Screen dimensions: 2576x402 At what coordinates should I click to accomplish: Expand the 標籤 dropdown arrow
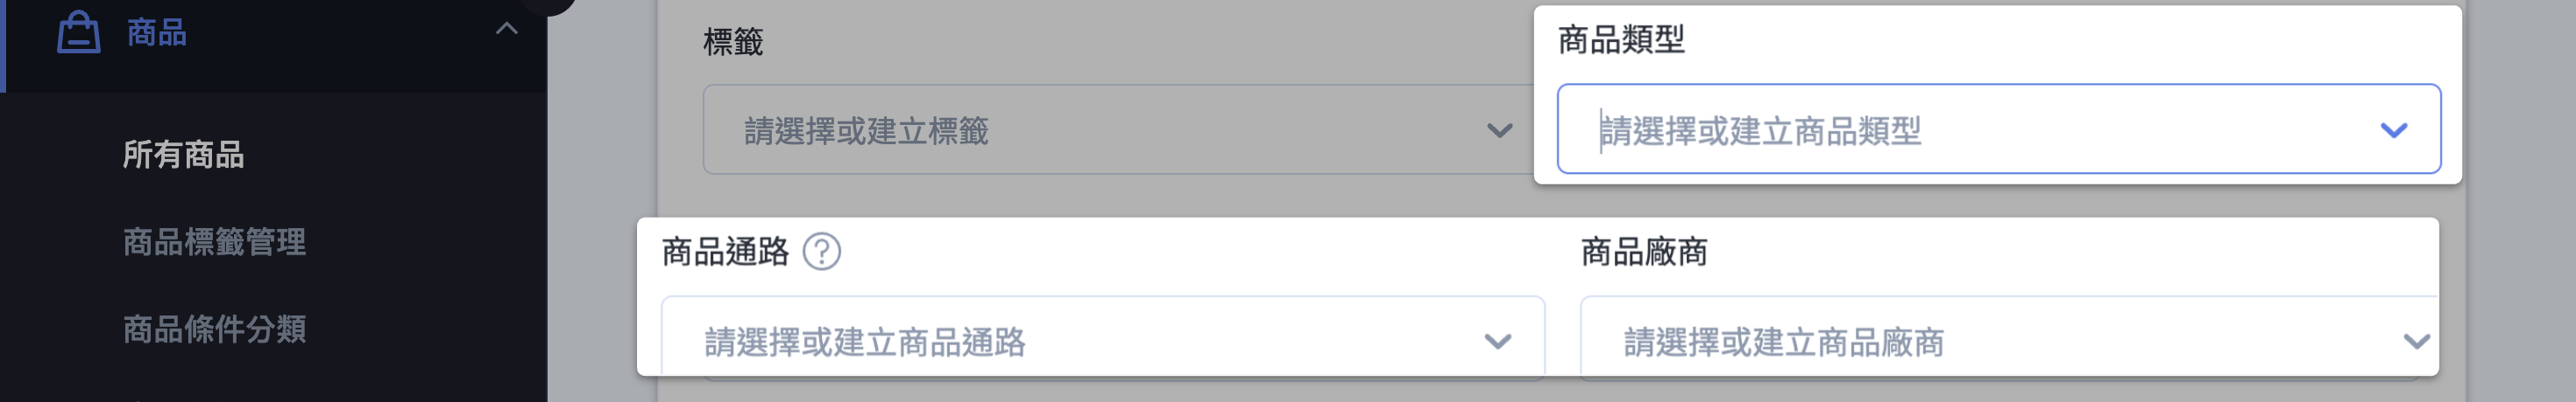tap(1499, 131)
